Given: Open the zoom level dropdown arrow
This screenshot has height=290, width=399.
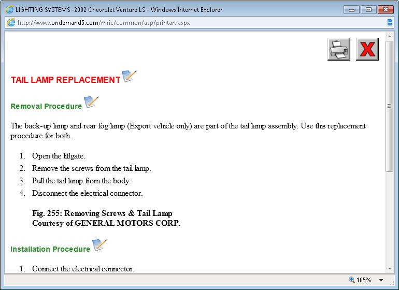Looking at the screenshot, I should click(x=381, y=280).
